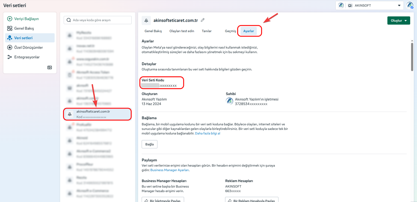Select akinsofteticaret.com.tr in the dataset list
The height and width of the screenshot is (202, 417).
pyautogui.click(x=97, y=114)
